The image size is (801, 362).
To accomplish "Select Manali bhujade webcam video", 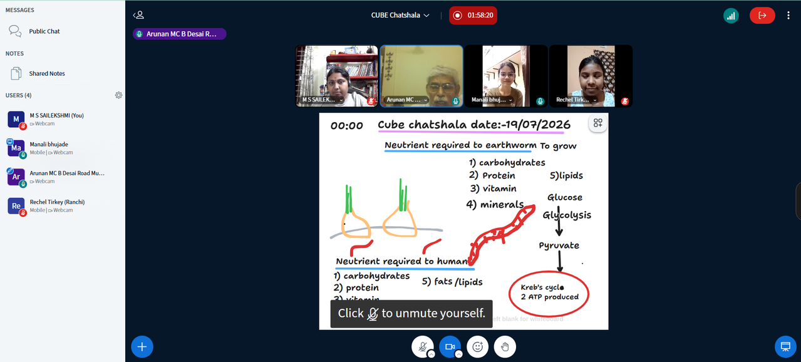I will [506, 76].
